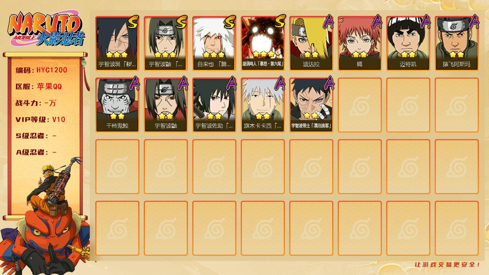This screenshot has width=489, height=275.
Task: Select the 宇智波斑 ninja card
Action: click(117, 43)
